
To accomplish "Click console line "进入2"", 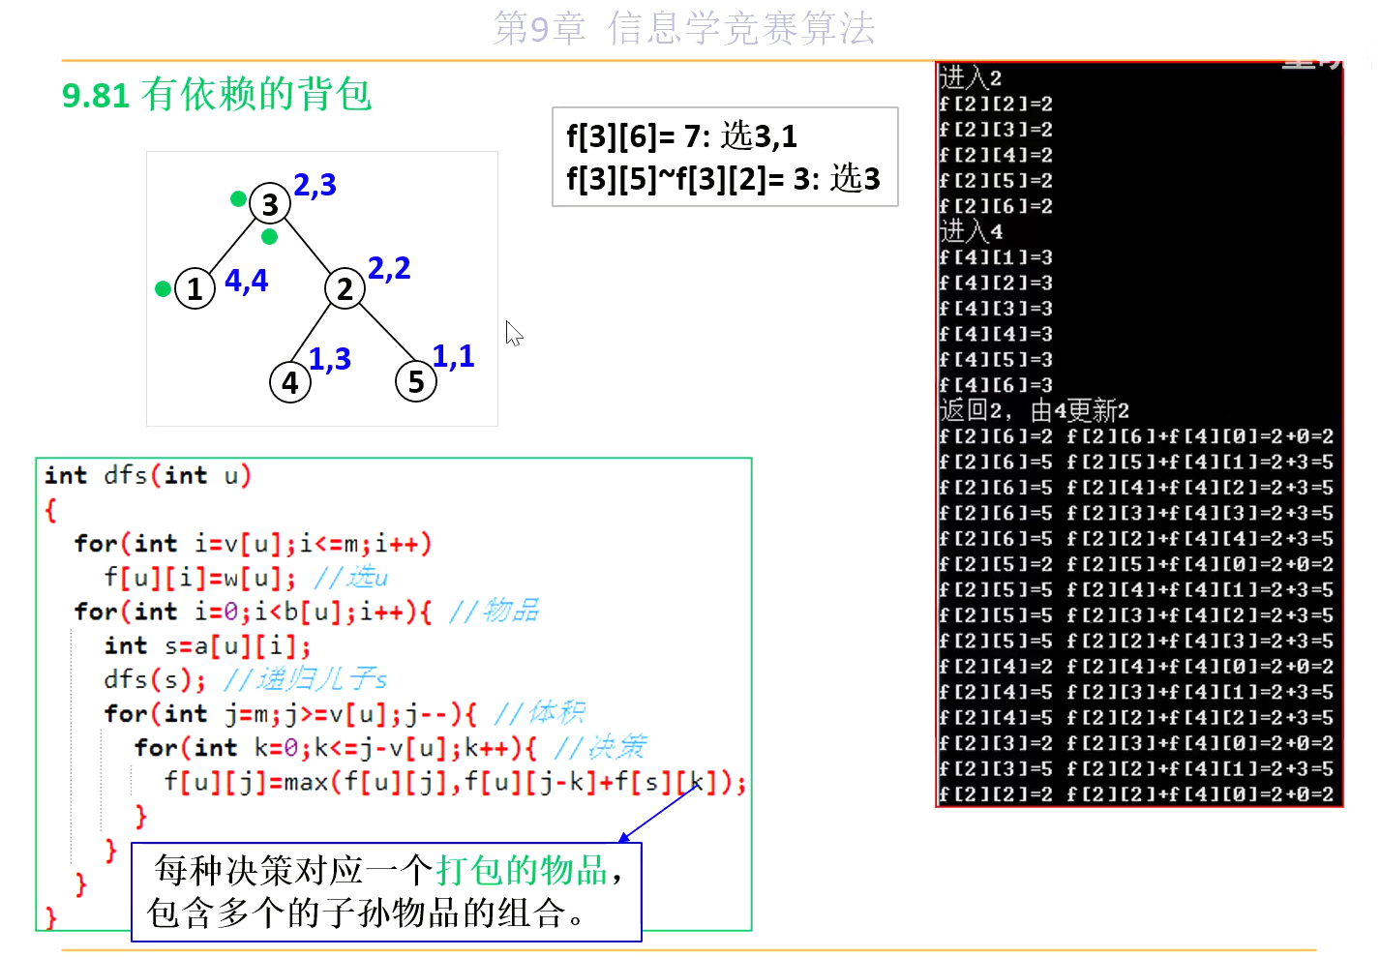I will (971, 77).
